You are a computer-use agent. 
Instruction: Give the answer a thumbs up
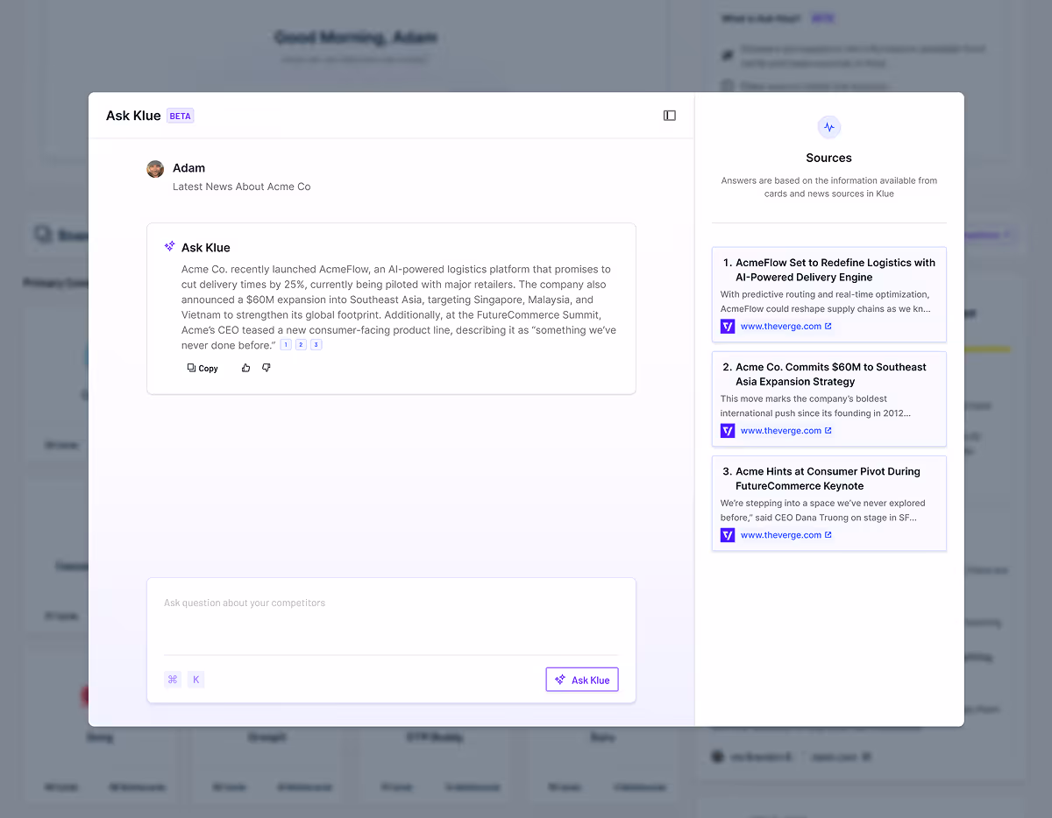[245, 368]
